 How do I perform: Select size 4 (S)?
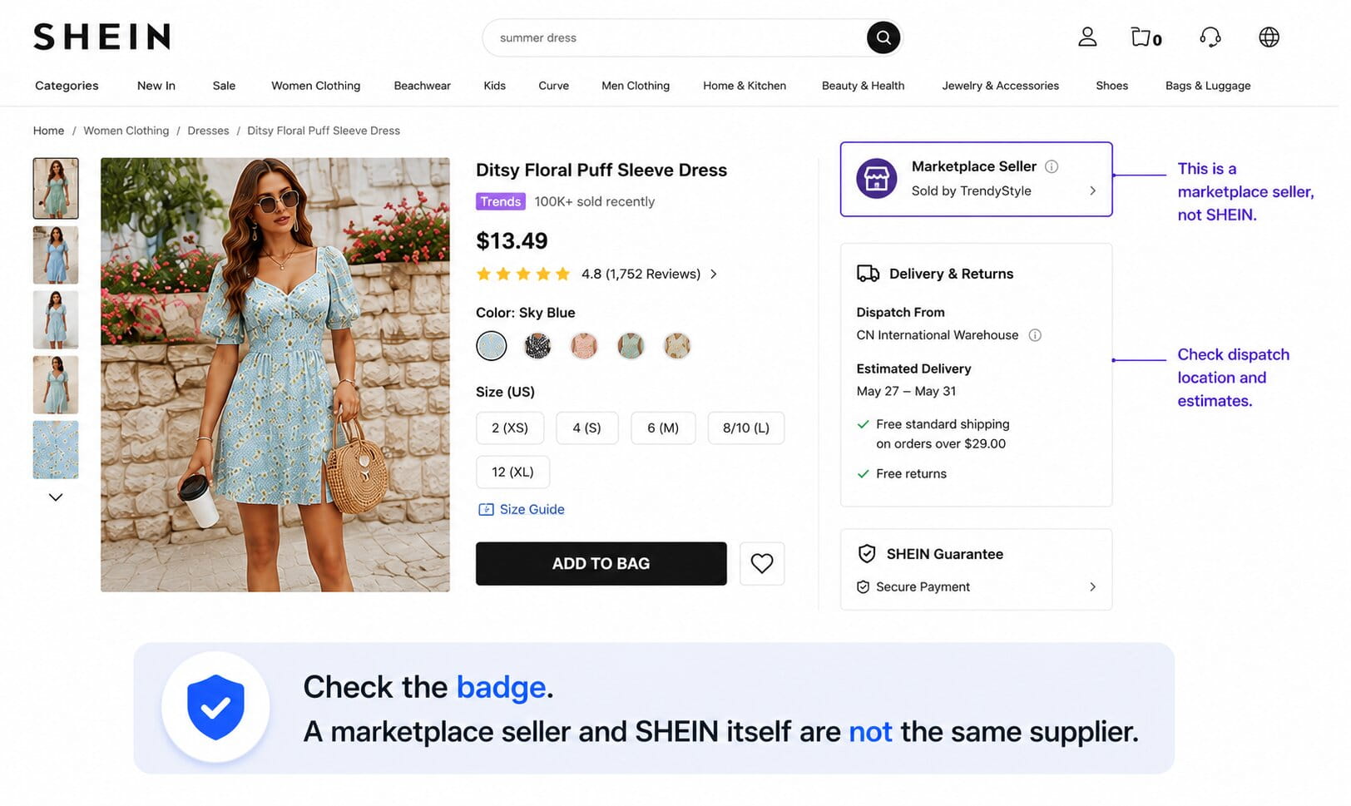click(x=586, y=428)
